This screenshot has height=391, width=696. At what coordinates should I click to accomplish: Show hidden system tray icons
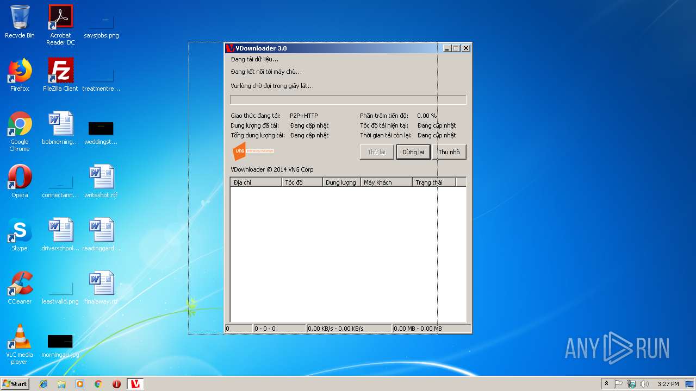[x=606, y=383]
